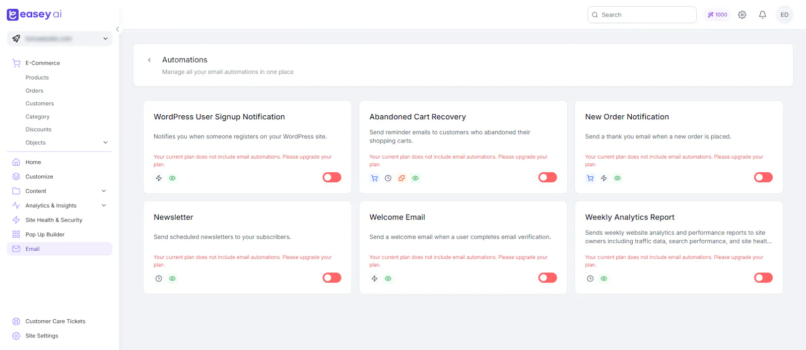This screenshot has height=350, width=806.
Task: Open settings gear icon in top bar
Action: click(742, 15)
